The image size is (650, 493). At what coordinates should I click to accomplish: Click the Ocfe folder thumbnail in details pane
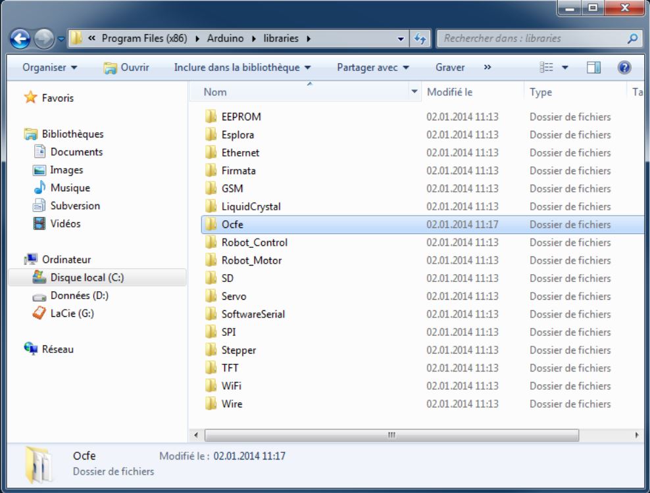tap(39, 465)
